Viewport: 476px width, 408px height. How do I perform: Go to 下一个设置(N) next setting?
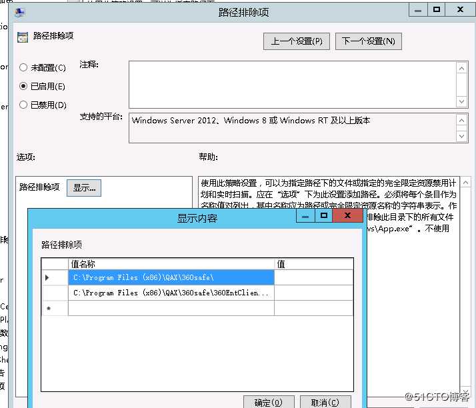tap(368, 41)
